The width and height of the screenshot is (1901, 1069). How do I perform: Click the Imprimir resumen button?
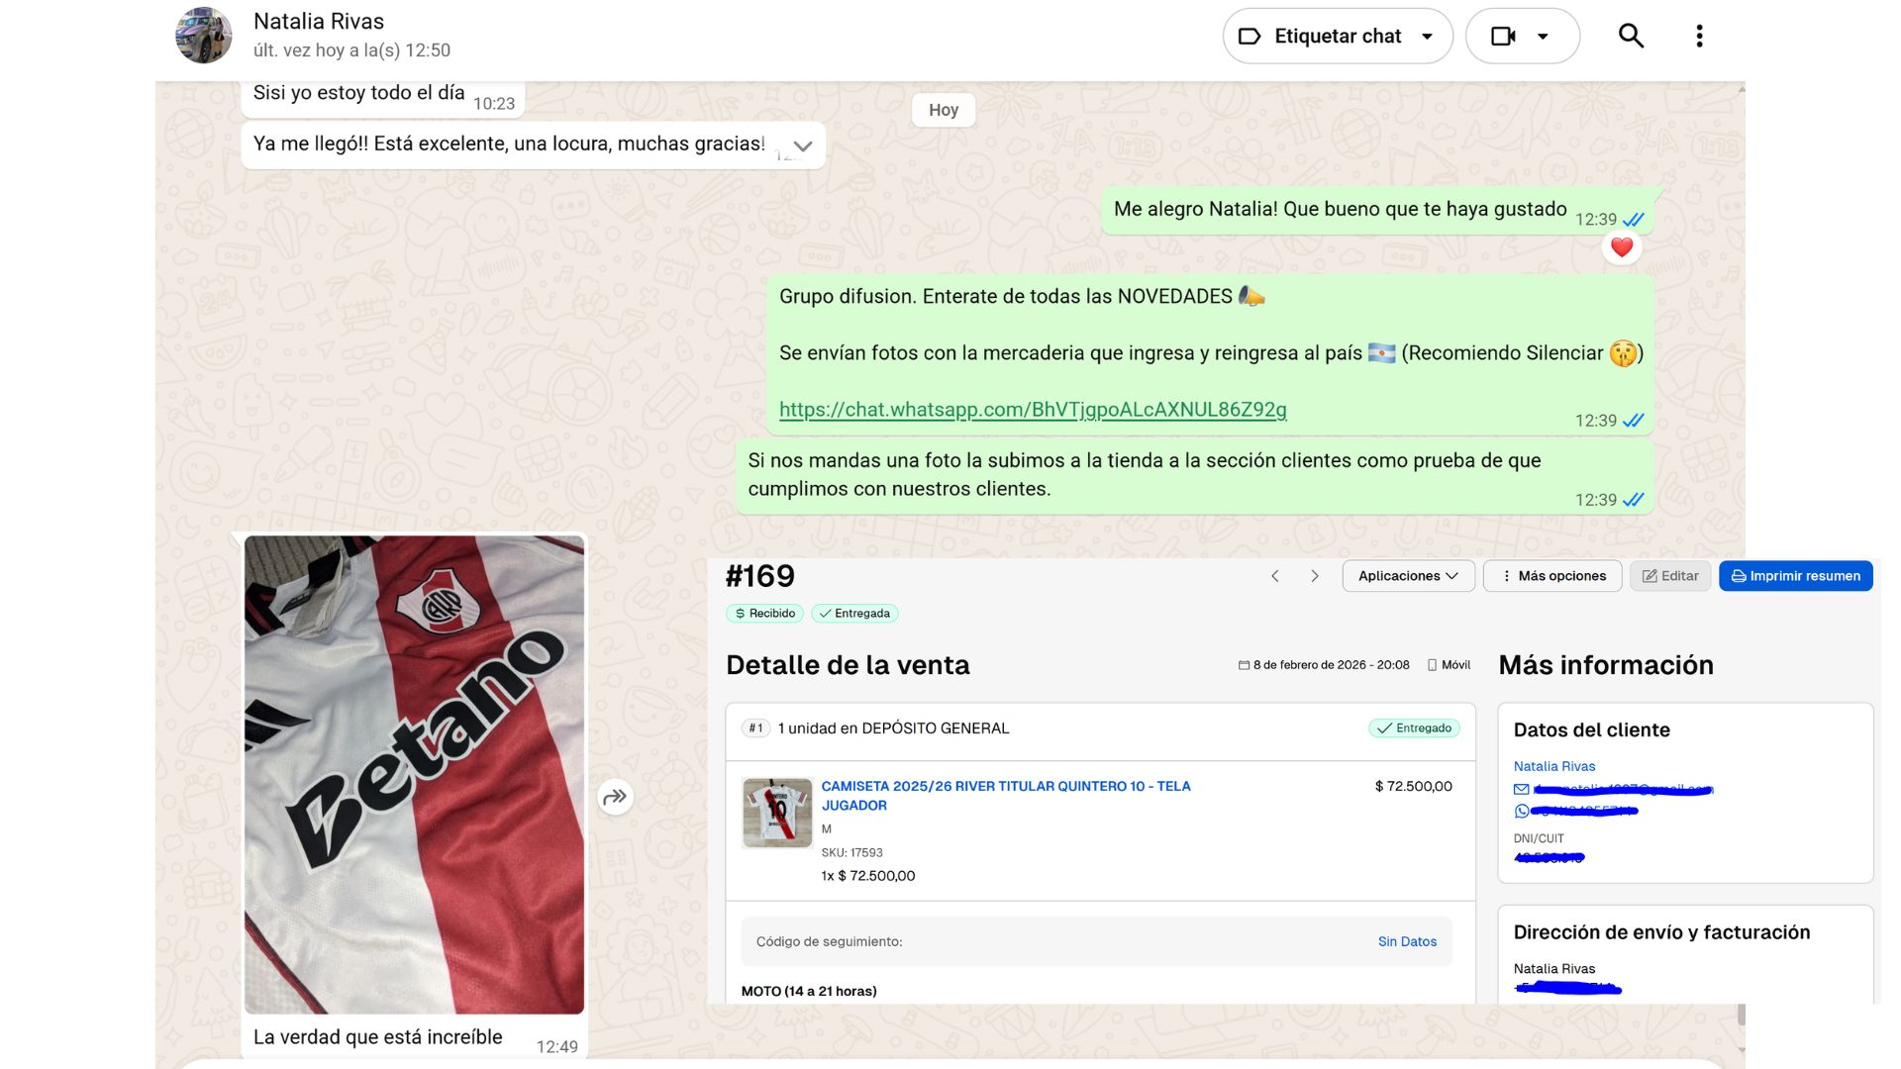tap(1795, 576)
